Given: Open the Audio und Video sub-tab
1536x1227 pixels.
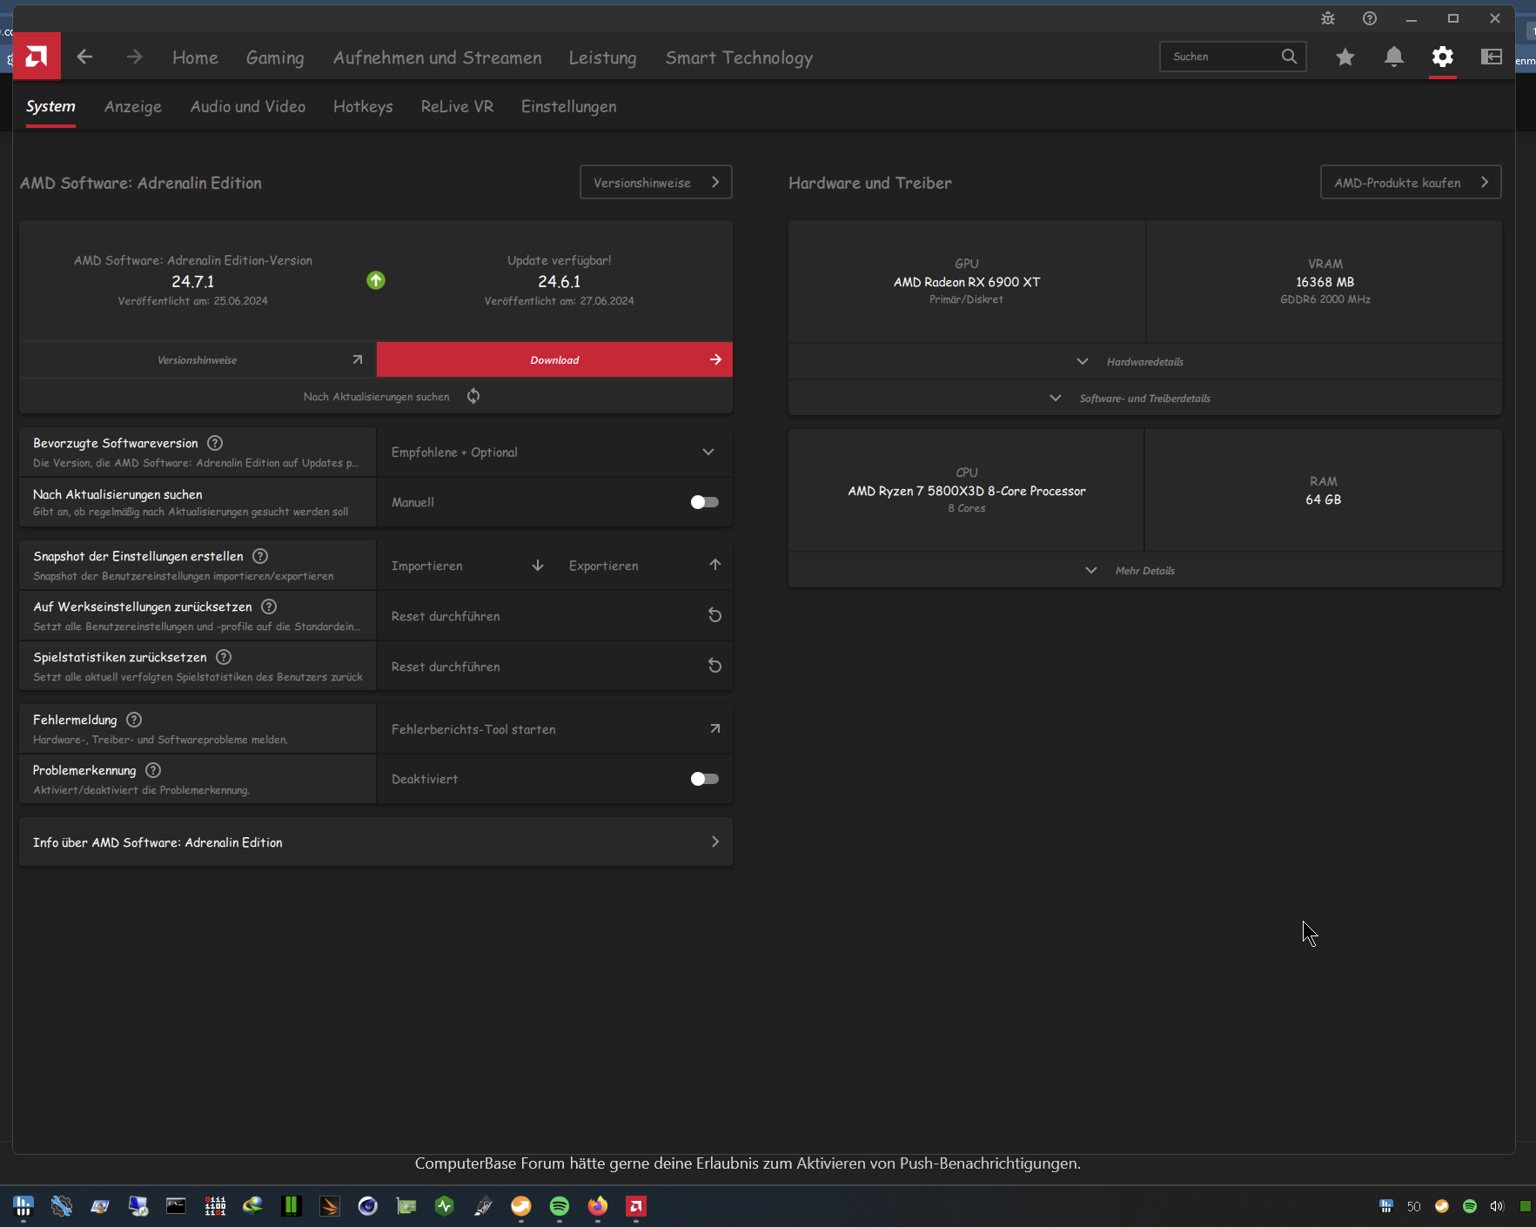Looking at the screenshot, I should (248, 106).
